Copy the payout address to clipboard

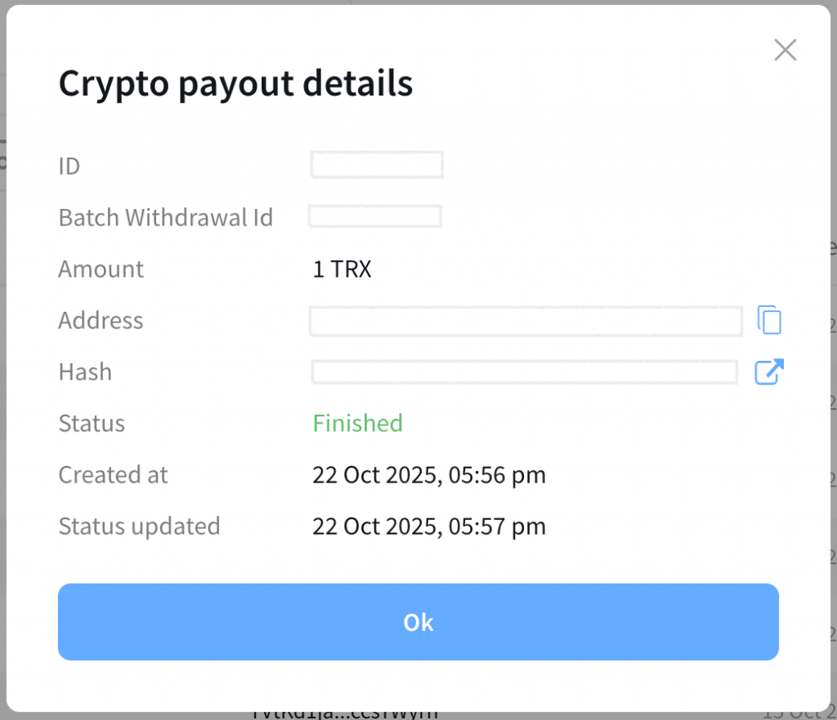(769, 320)
